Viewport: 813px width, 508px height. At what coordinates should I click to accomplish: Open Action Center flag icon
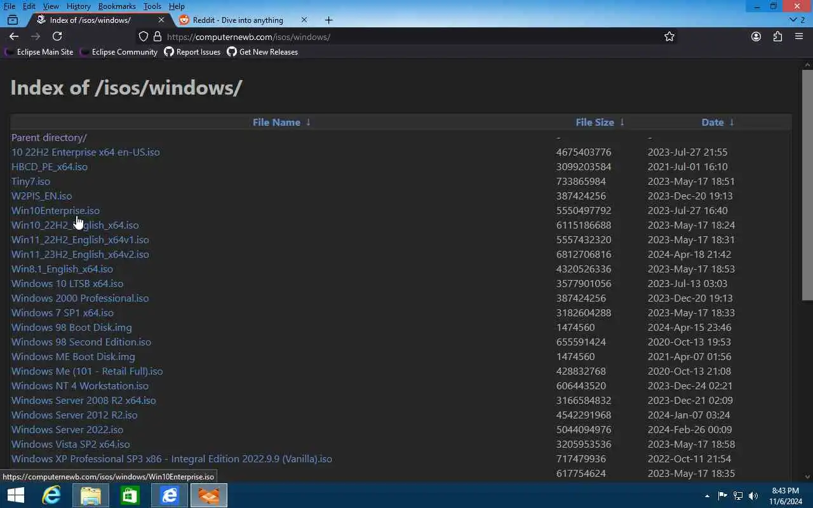pos(722,496)
